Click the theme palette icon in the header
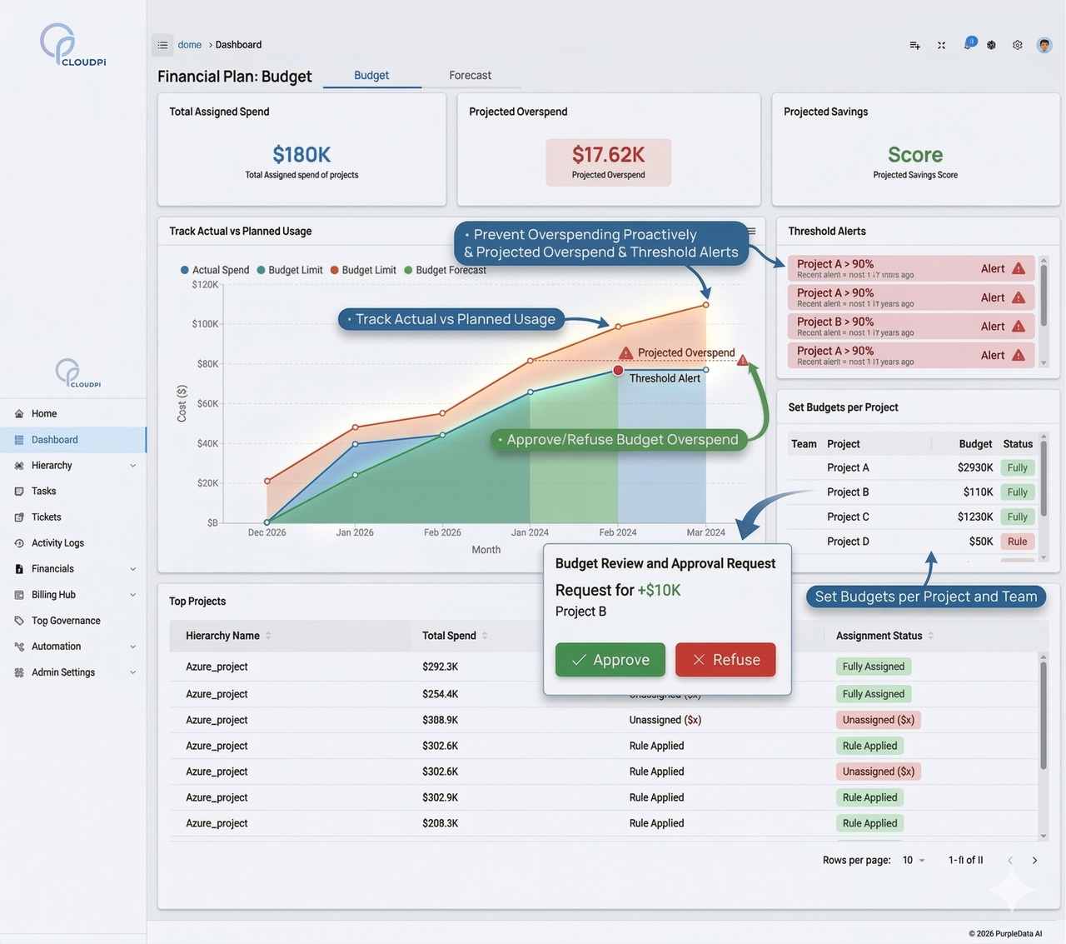Viewport: 1066px width, 944px height. pyautogui.click(x=991, y=45)
